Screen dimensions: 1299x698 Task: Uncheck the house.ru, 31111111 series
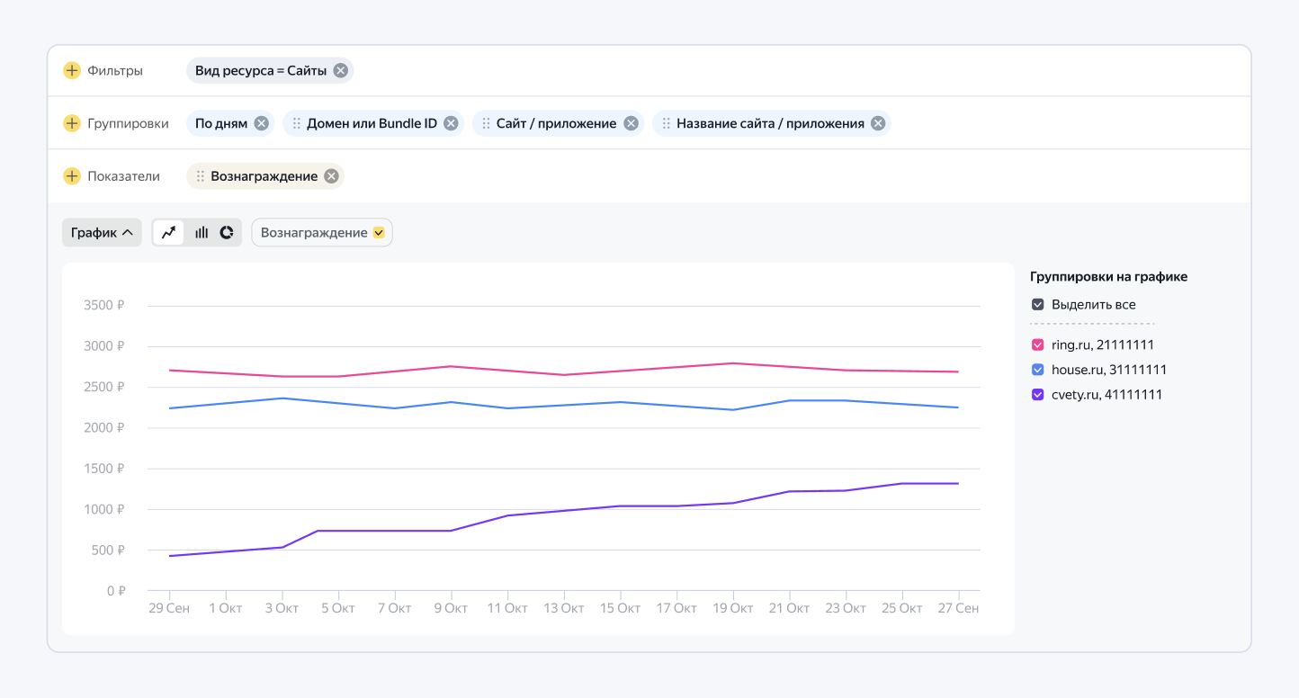(1037, 370)
